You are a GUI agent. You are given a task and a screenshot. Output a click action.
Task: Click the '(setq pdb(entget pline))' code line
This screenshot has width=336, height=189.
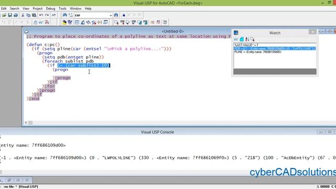[73, 57]
